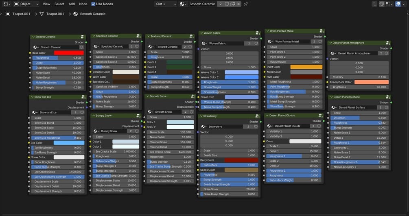This screenshot has height=216, width=409.
Task: Open the Object shader type dropdown
Action: click(26, 4)
